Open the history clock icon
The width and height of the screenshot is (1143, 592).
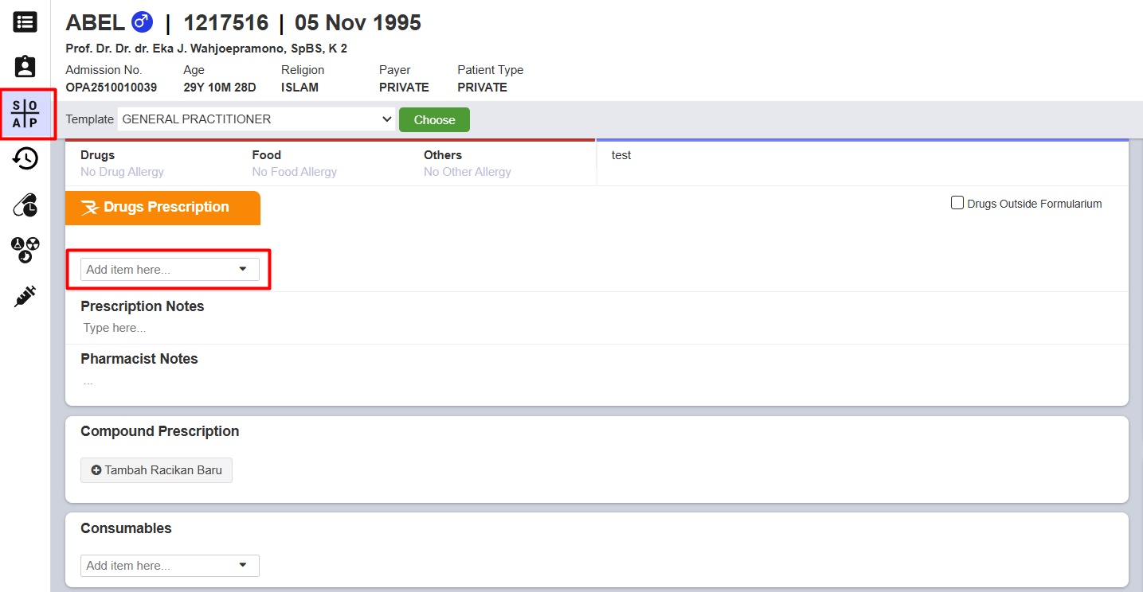[25, 159]
